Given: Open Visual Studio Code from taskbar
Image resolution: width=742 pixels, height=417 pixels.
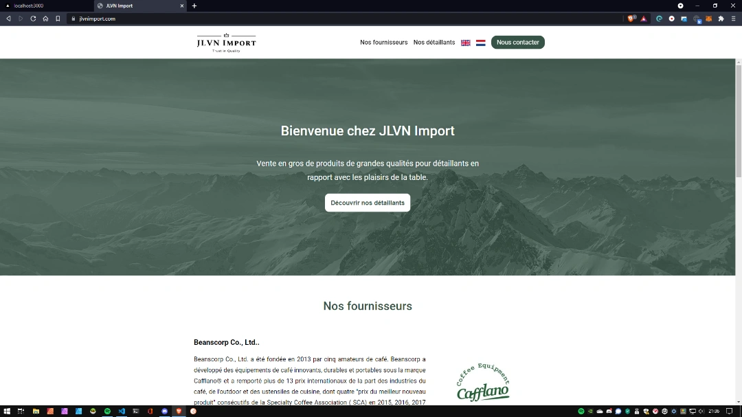Looking at the screenshot, I should (122, 412).
